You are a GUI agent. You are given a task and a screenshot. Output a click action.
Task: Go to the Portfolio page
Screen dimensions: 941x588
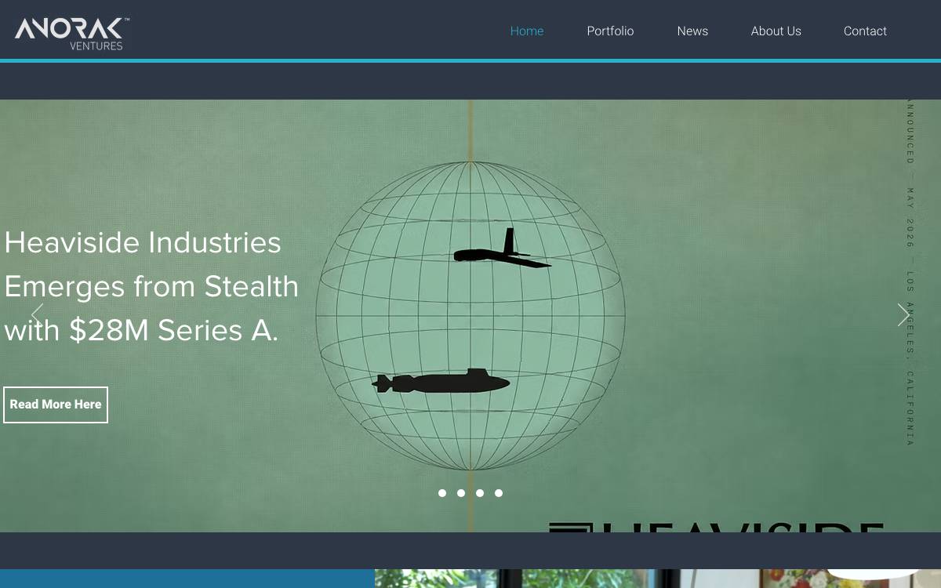click(610, 31)
